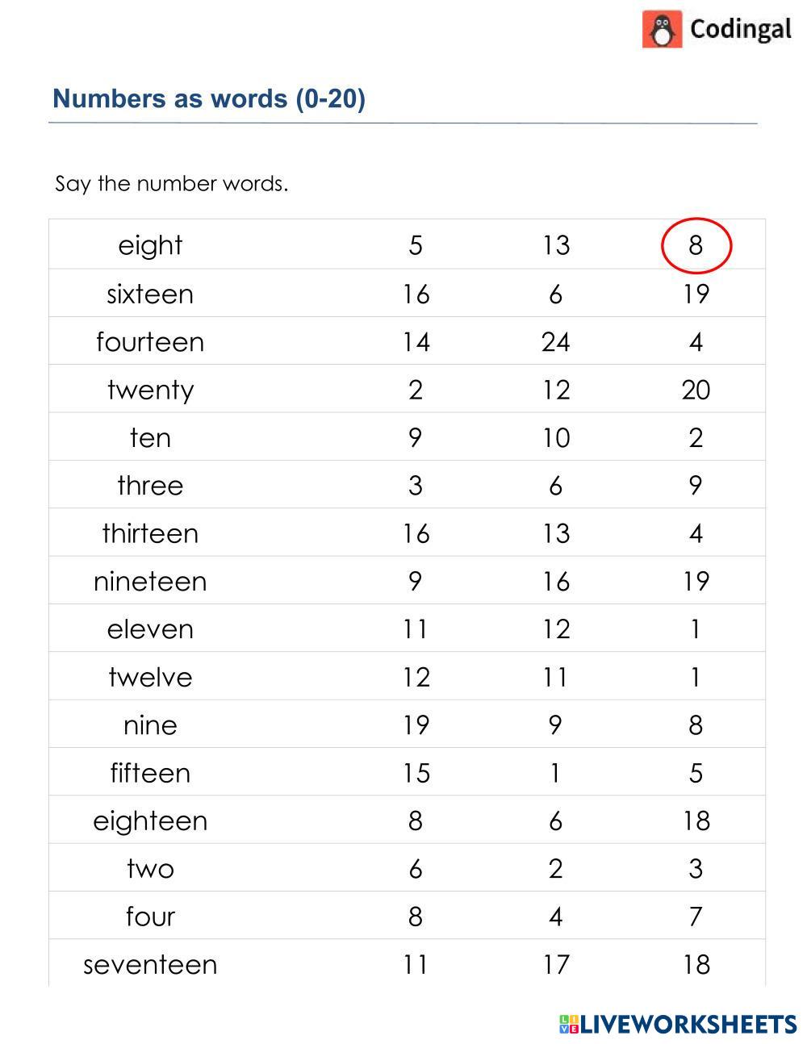Pick 3 in the three row
The width and height of the screenshot is (807, 1044).
416,486
